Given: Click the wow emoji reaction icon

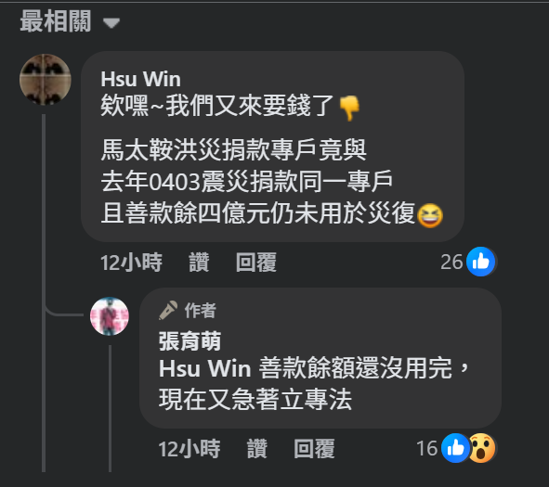Looking at the screenshot, I should coord(482,448).
